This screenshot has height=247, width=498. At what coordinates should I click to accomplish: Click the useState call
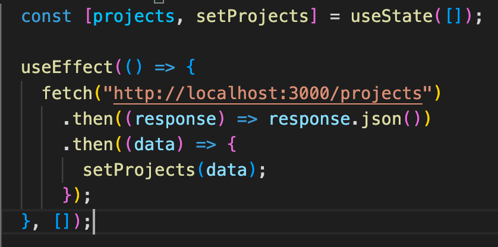tap(393, 16)
